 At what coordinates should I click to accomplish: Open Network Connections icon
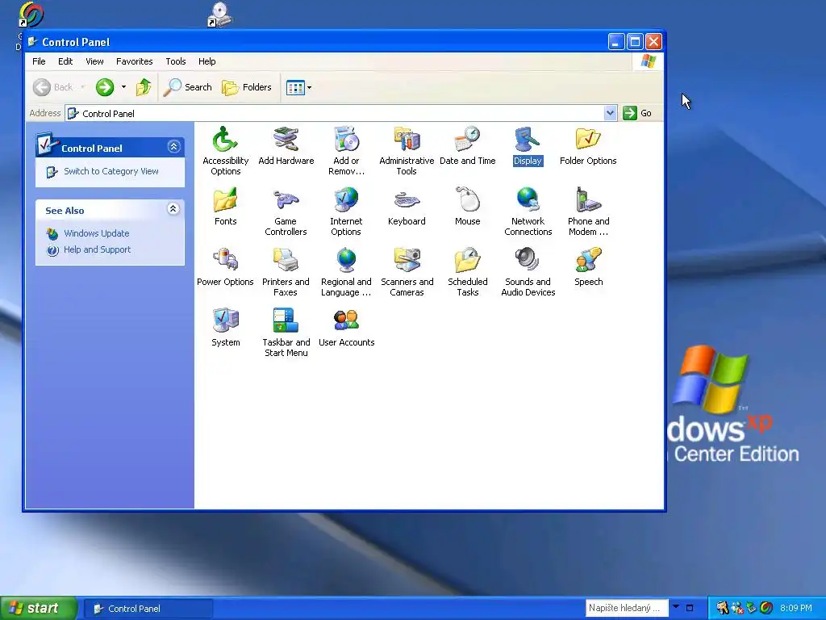(x=528, y=211)
